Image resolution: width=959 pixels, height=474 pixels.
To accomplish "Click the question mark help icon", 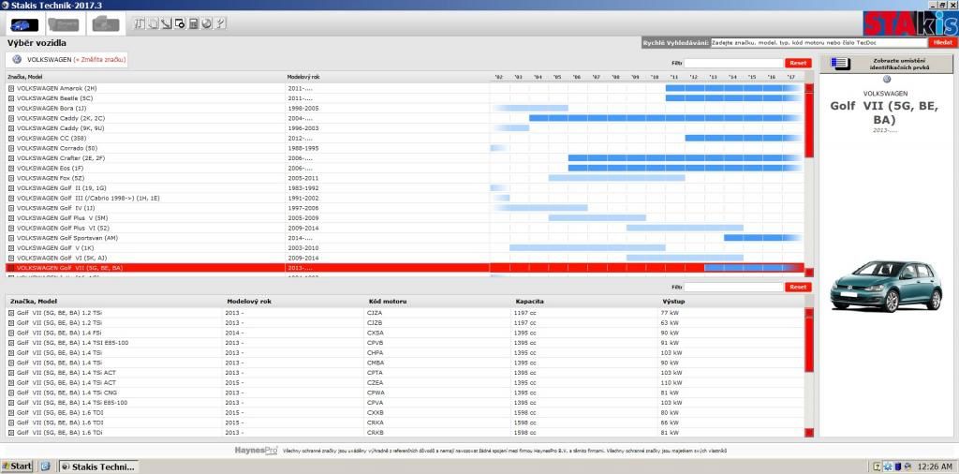I will [x=219, y=23].
